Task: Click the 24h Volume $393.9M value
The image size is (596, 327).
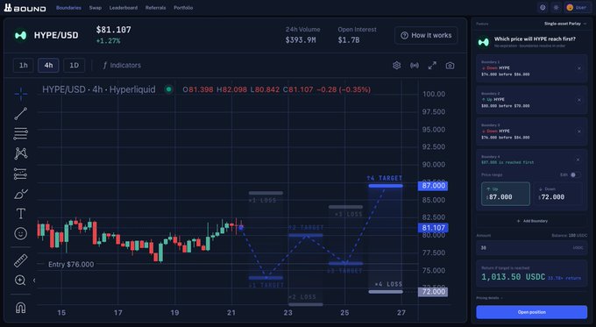Action: tap(301, 40)
